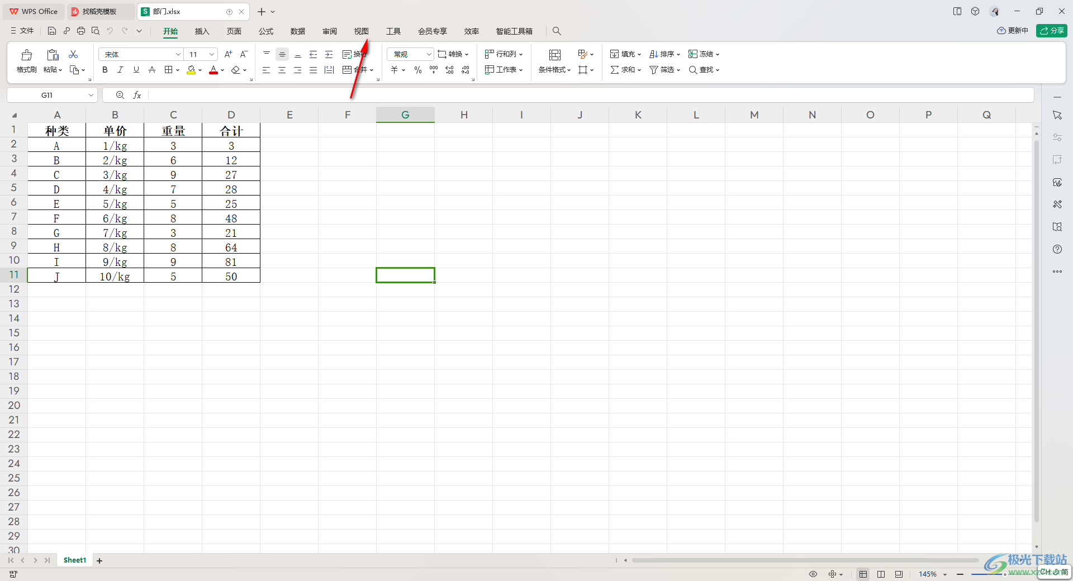This screenshot has height=581, width=1073.
Task: Click the Print icon in quick toolbar
Action: click(81, 31)
